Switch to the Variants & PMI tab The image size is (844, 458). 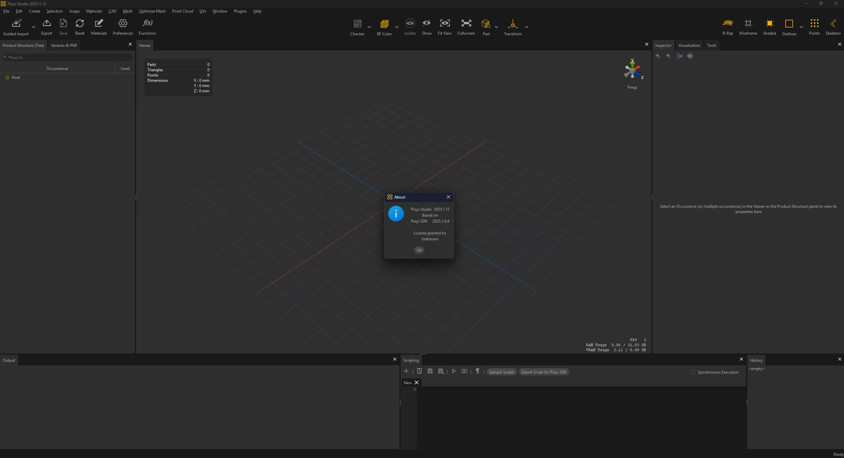point(64,46)
